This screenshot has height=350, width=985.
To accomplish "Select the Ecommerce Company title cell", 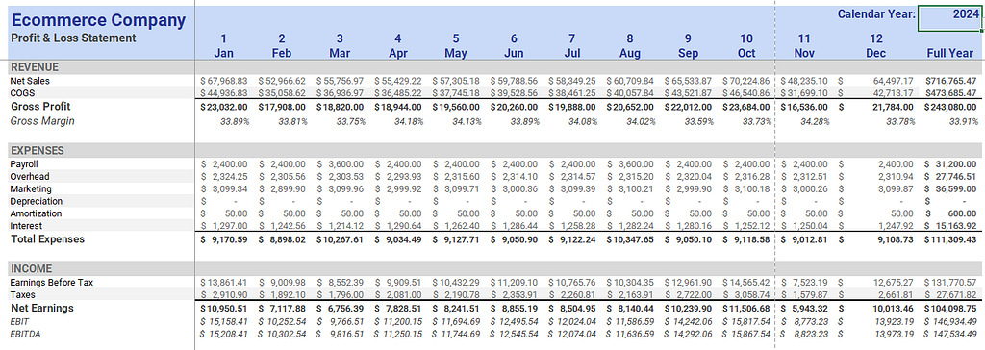I will tap(99, 20).
